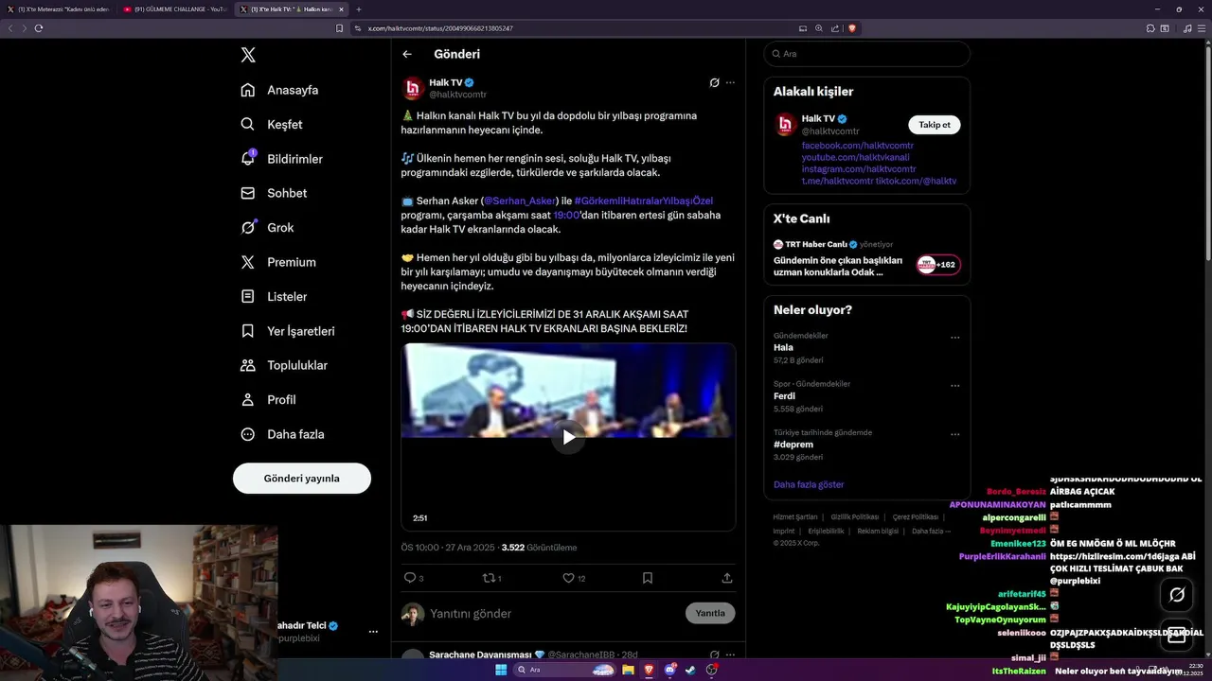Screen dimensions: 1212x681
Task: Open Topluluklar communities
Action: [284, 365]
